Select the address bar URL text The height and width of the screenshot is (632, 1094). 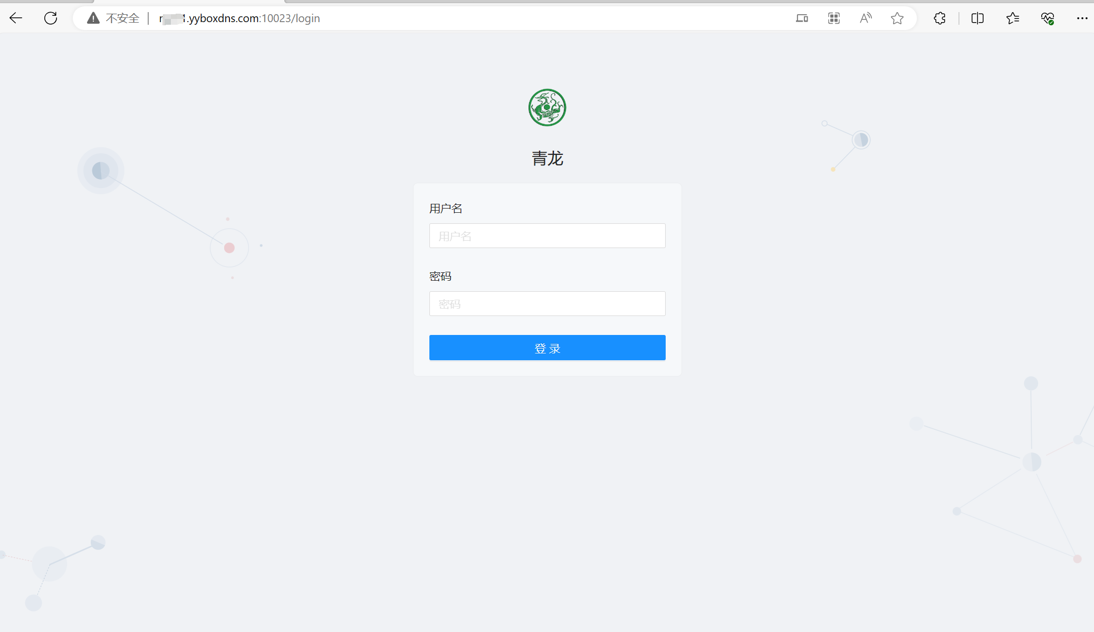click(239, 18)
